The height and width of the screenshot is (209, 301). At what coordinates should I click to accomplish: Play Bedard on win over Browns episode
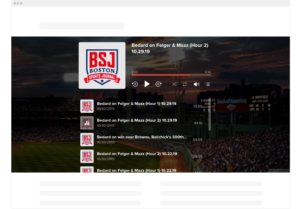[x=142, y=137]
